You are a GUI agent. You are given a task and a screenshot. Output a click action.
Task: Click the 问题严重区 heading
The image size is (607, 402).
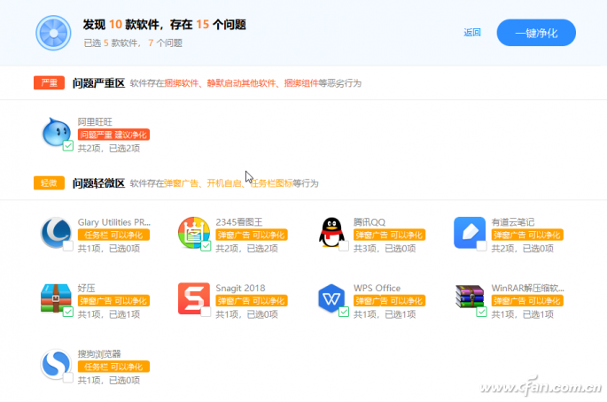pos(98,83)
